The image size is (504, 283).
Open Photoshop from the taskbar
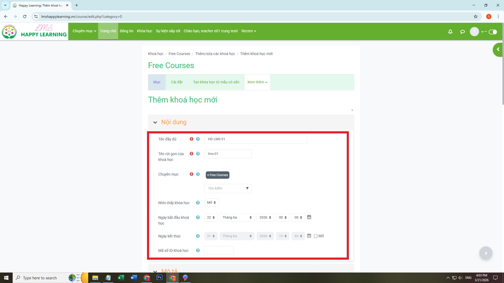[159, 277]
